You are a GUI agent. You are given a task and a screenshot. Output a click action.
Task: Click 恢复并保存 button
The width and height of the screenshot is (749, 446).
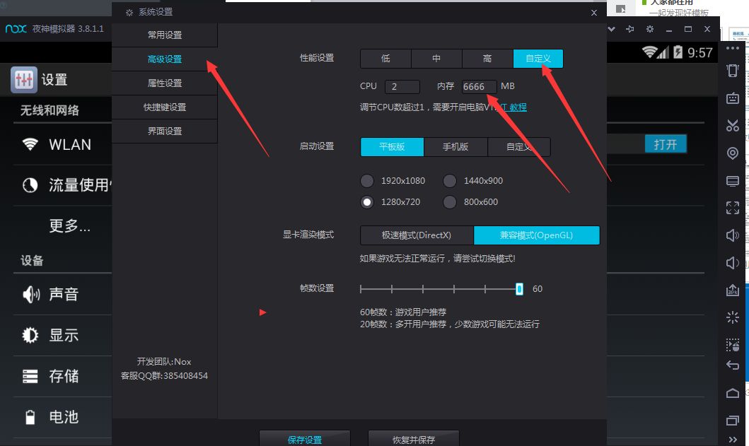[414, 440]
